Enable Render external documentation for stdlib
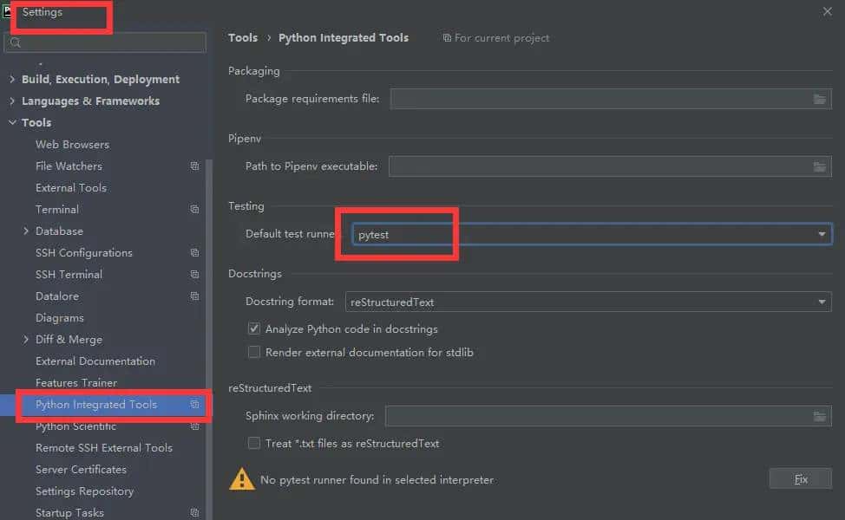The width and height of the screenshot is (845, 520). click(x=254, y=353)
